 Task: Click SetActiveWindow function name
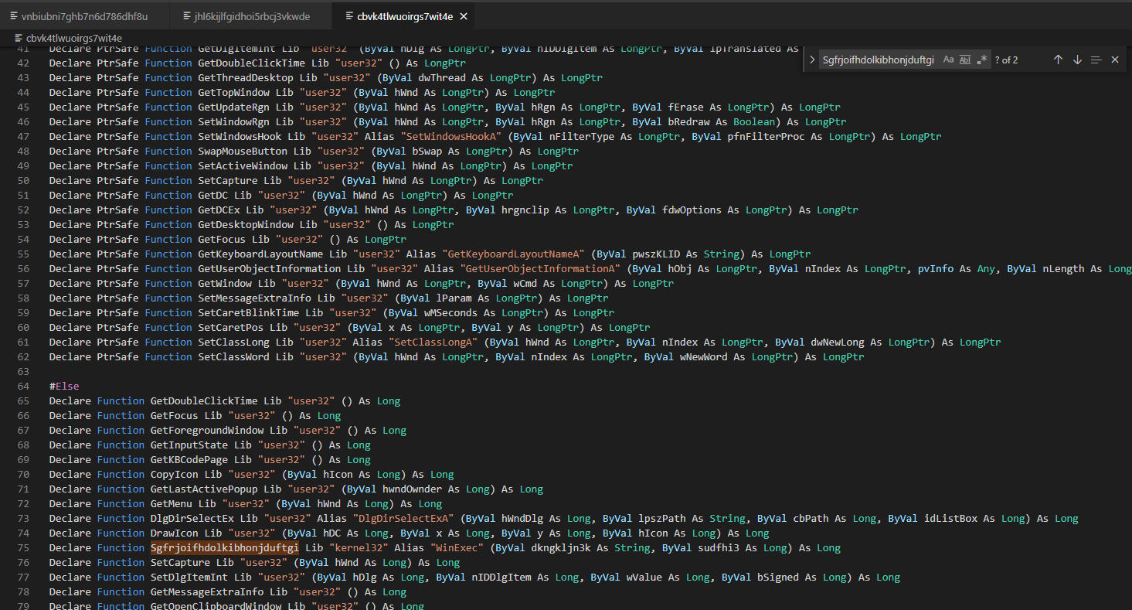243,165
